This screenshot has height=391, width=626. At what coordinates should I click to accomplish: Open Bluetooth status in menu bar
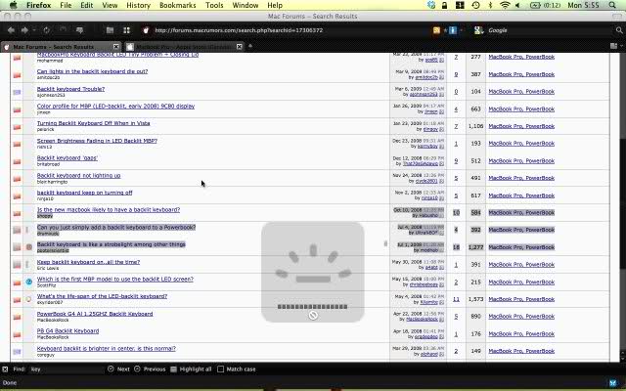[x=491, y=5]
